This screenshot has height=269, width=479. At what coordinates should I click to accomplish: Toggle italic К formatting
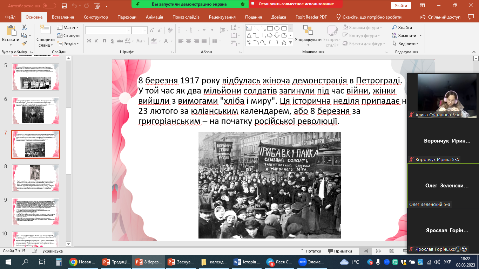(96, 41)
